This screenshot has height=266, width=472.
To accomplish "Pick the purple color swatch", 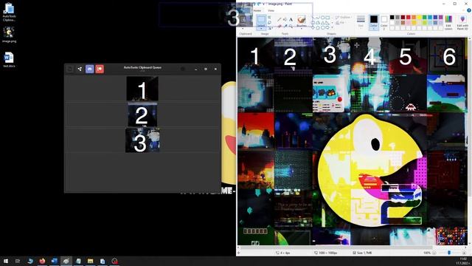I will [441, 18].
